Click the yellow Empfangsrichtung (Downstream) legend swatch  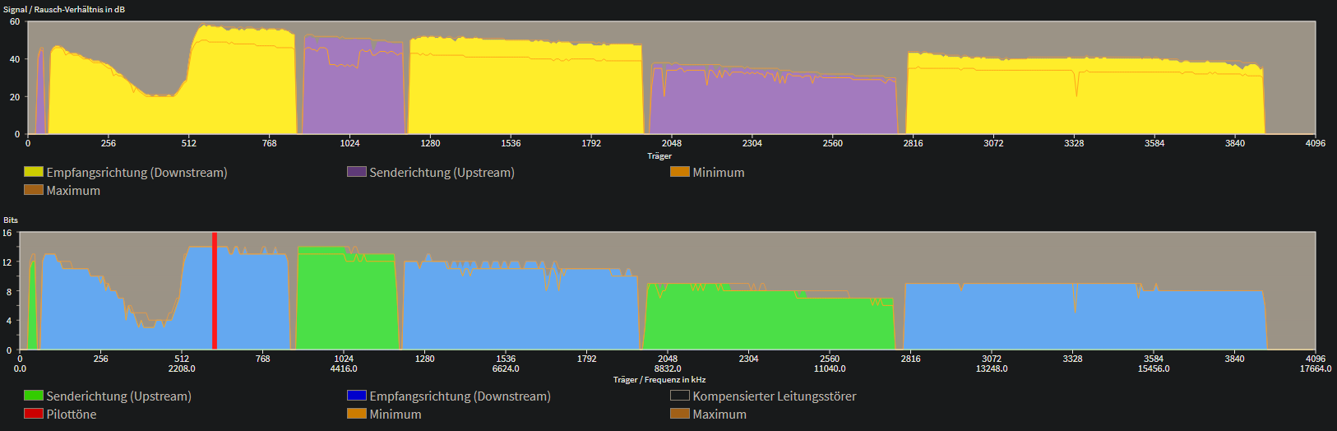(x=34, y=172)
